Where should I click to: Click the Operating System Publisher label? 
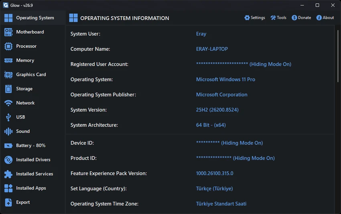103,95
